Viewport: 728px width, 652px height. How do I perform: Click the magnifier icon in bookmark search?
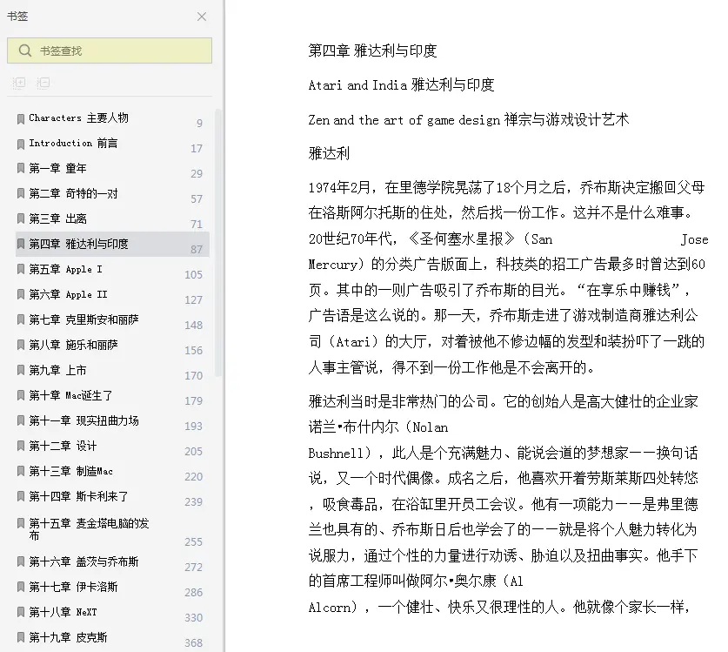(25, 50)
